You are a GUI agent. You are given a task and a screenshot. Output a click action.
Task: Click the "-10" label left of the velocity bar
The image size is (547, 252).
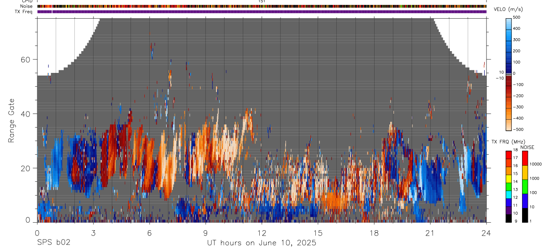tap(499, 78)
